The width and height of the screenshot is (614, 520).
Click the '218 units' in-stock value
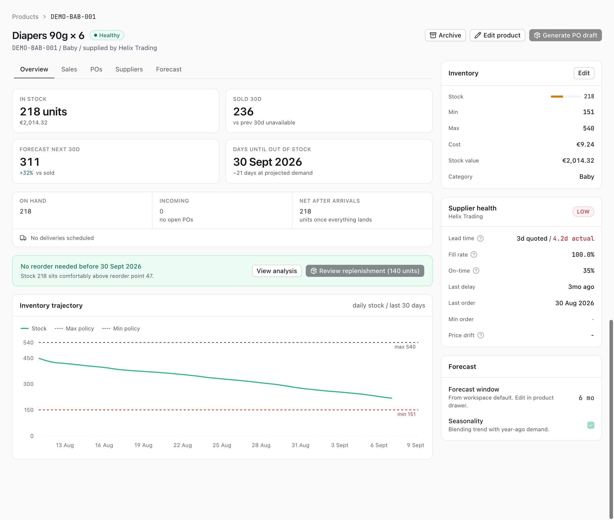point(43,112)
